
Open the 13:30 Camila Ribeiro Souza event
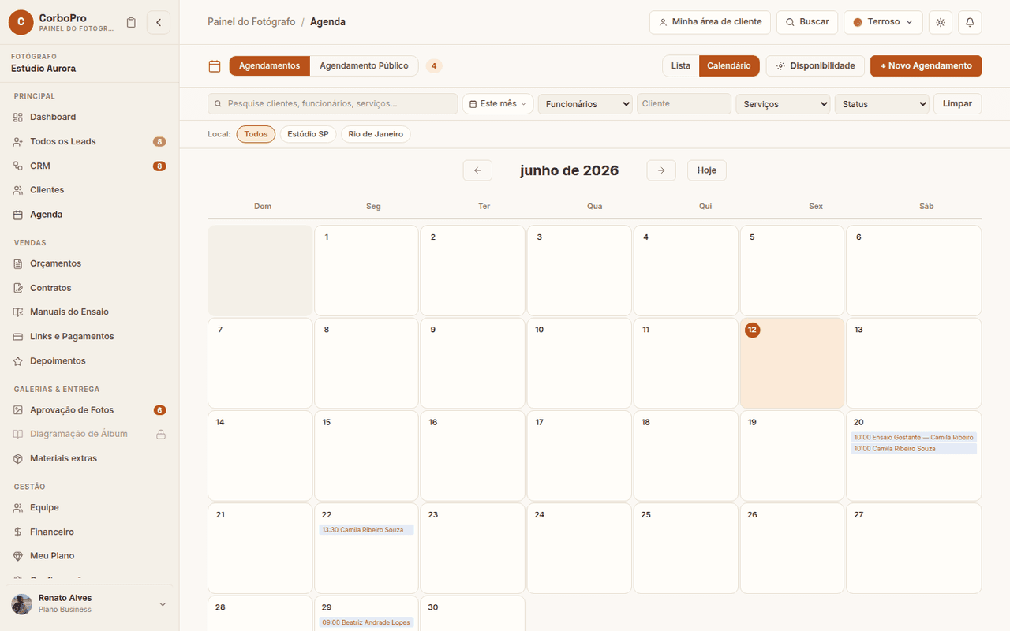click(x=366, y=530)
